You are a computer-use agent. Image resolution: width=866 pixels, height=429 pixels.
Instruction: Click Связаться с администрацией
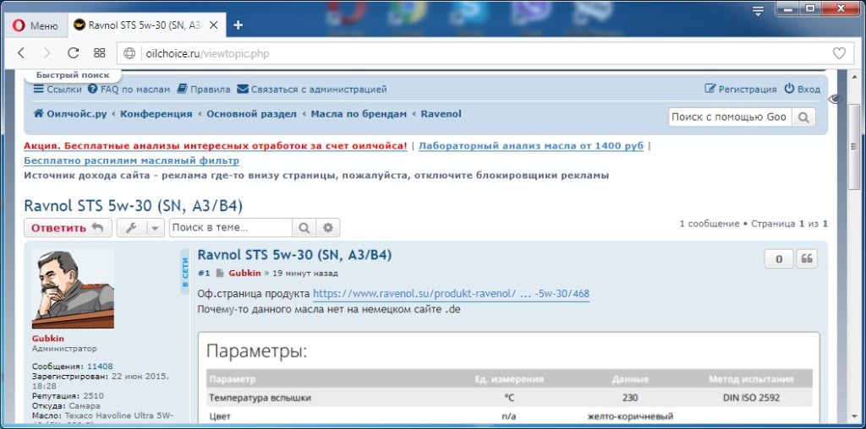coord(311,90)
